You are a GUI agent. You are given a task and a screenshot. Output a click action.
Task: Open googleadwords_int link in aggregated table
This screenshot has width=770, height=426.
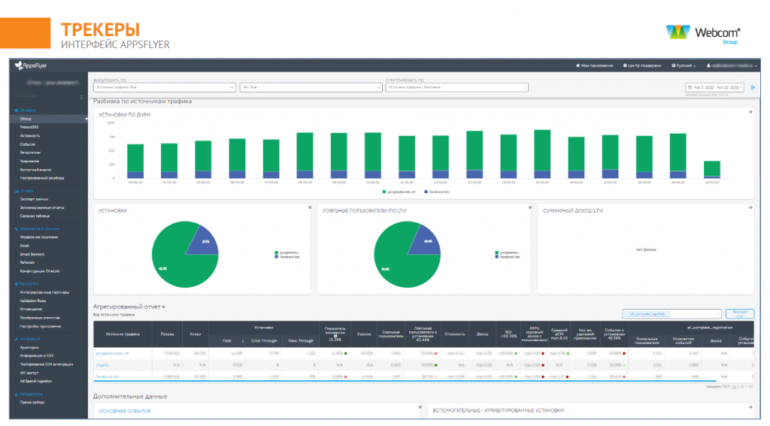112,352
